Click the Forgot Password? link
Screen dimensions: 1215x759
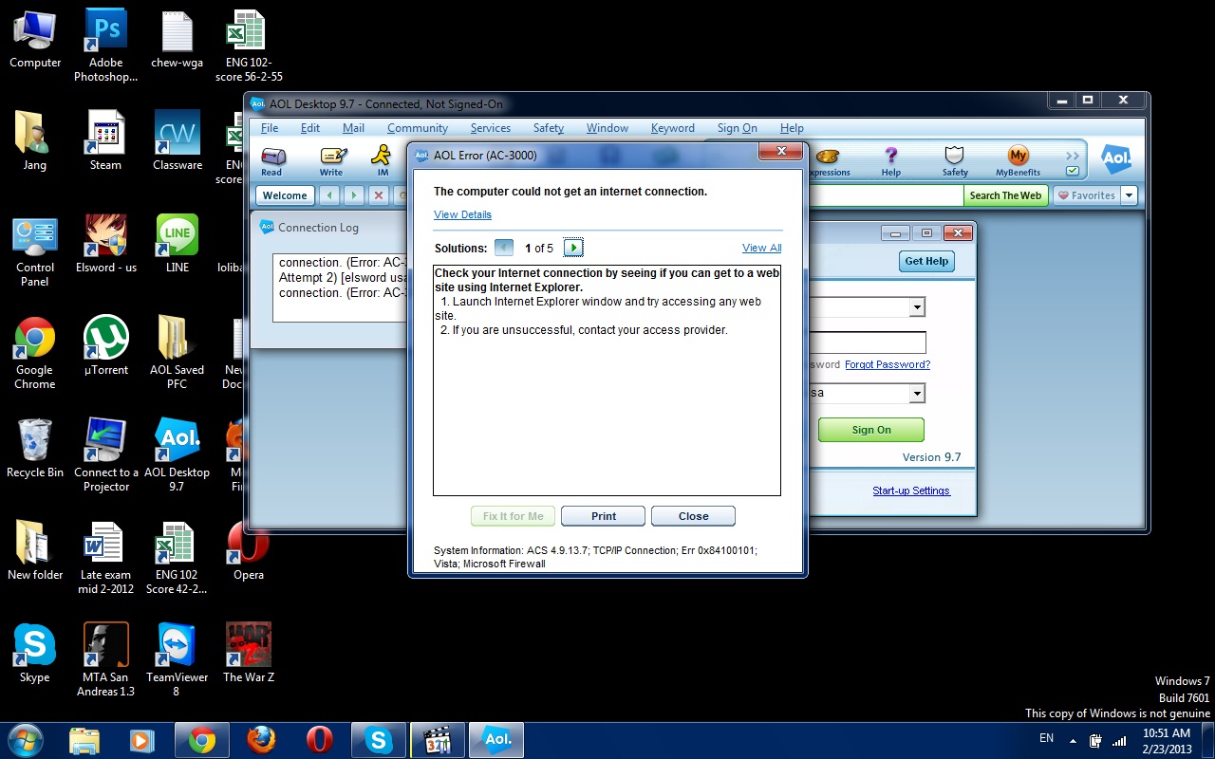click(888, 364)
